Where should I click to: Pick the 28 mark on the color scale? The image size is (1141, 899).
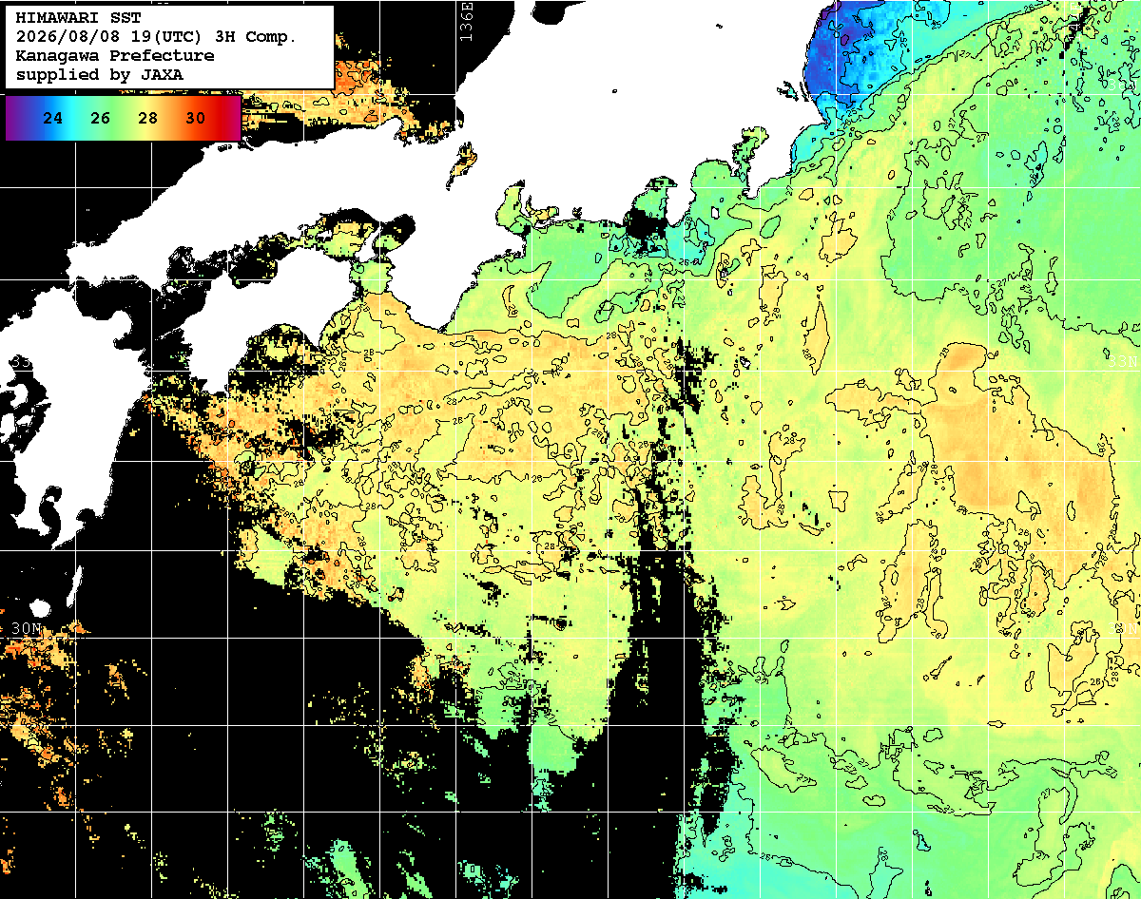point(147,119)
